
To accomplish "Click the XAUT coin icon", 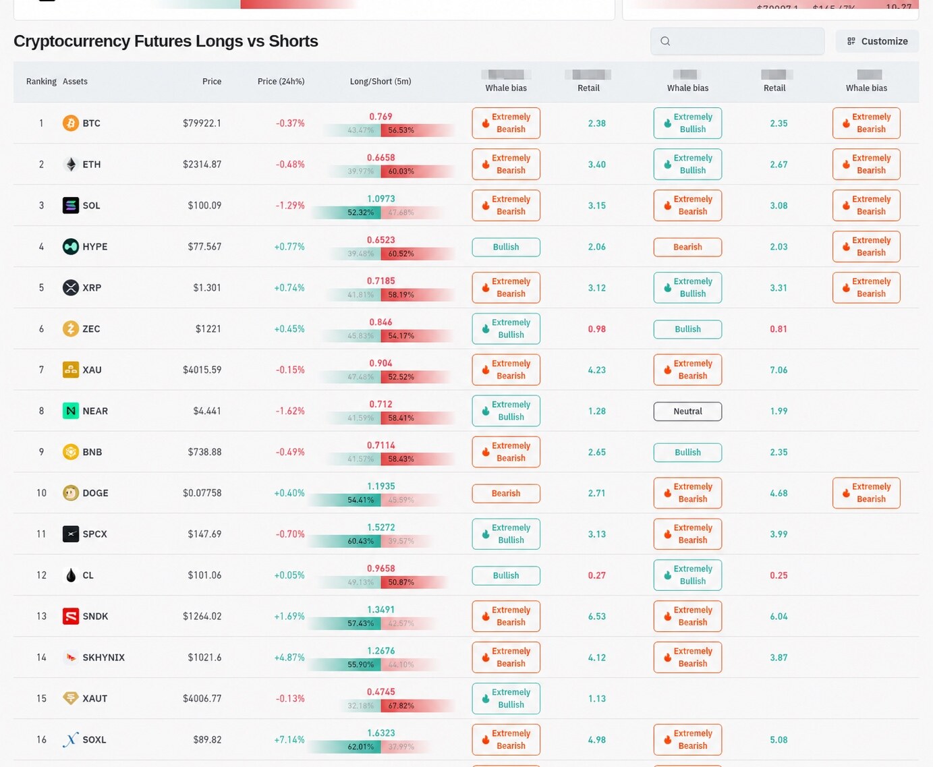I will [71, 698].
